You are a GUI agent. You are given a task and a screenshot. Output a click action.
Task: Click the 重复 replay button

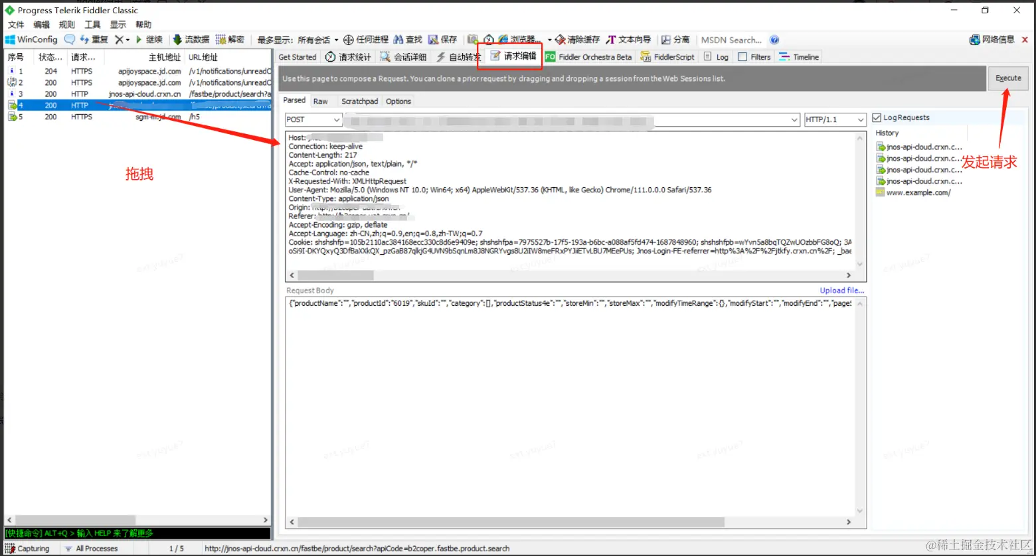(x=94, y=40)
